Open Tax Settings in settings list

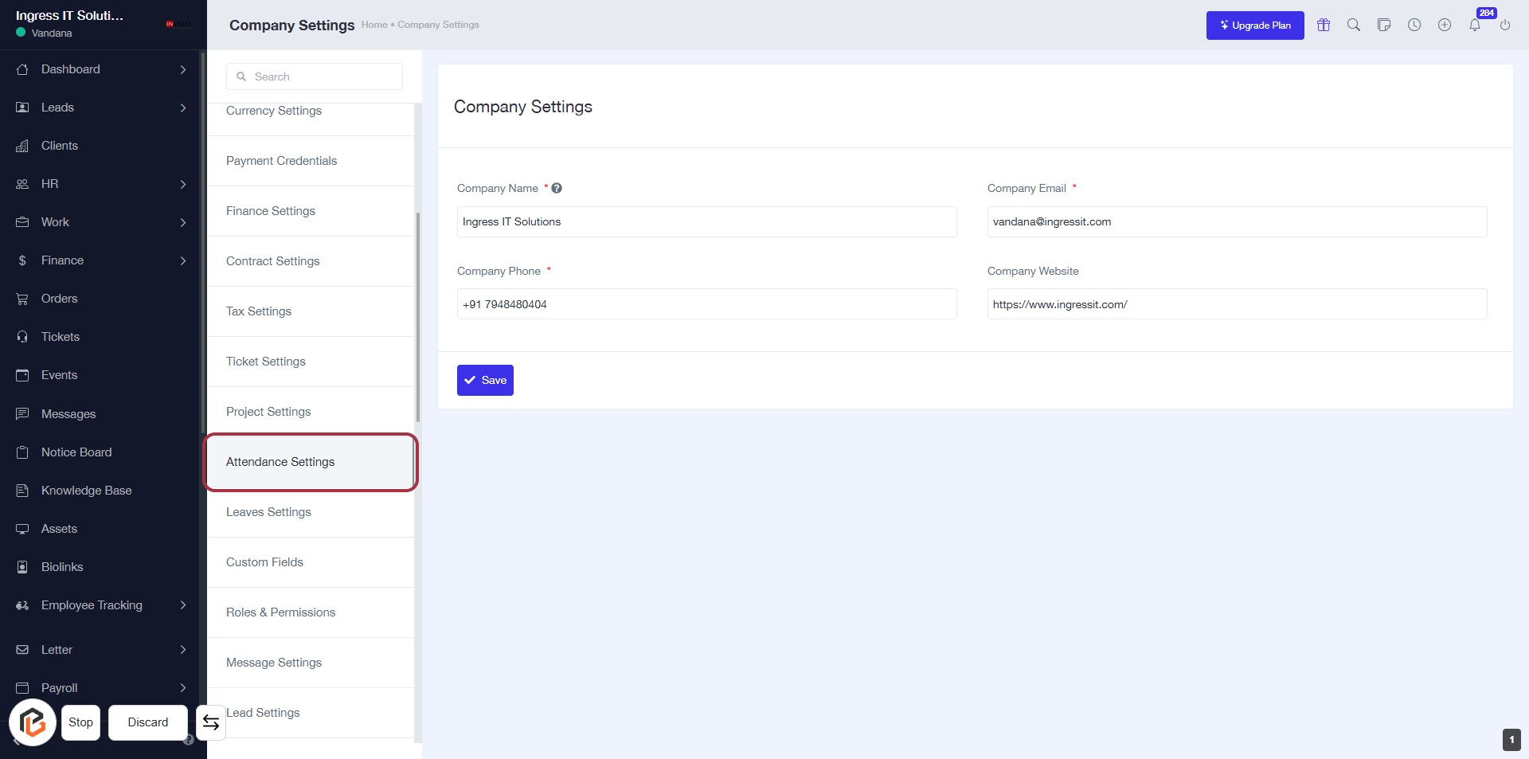(x=259, y=311)
